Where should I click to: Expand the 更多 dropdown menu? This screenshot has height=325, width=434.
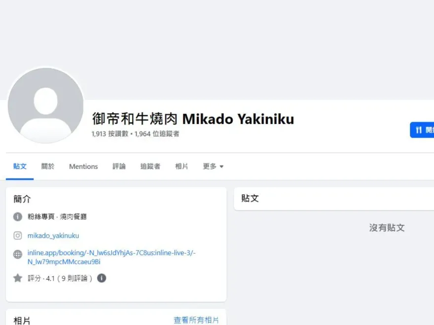213,166
